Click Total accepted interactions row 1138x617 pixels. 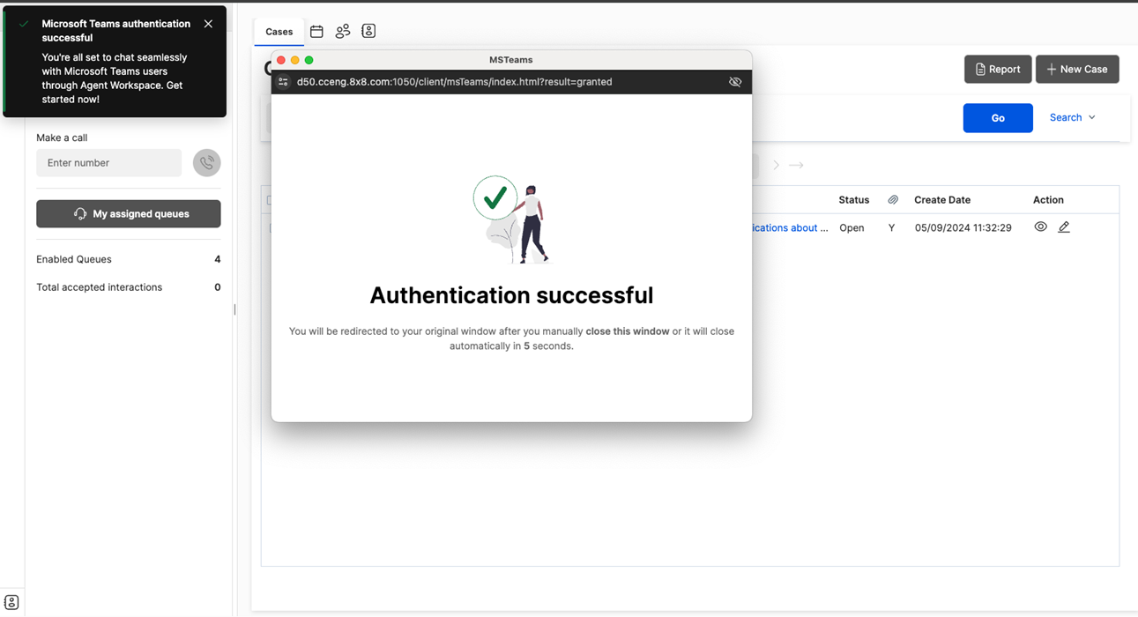coord(129,287)
